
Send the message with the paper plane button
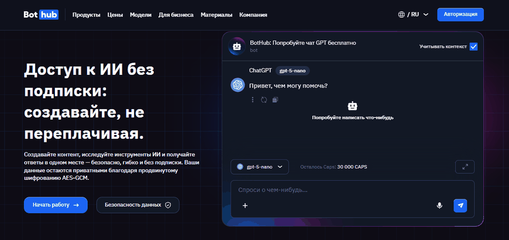pos(460,206)
